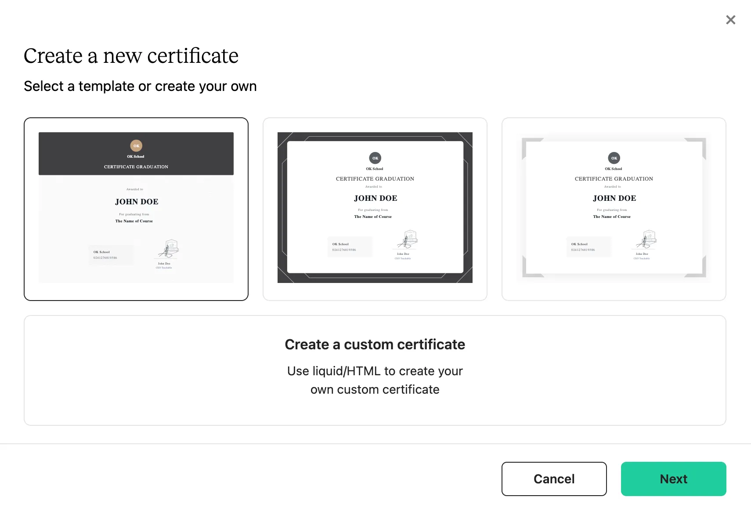This screenshot has height=522, width=751.
Task: Select Create a custom certificate option
Action: (375, 370)
